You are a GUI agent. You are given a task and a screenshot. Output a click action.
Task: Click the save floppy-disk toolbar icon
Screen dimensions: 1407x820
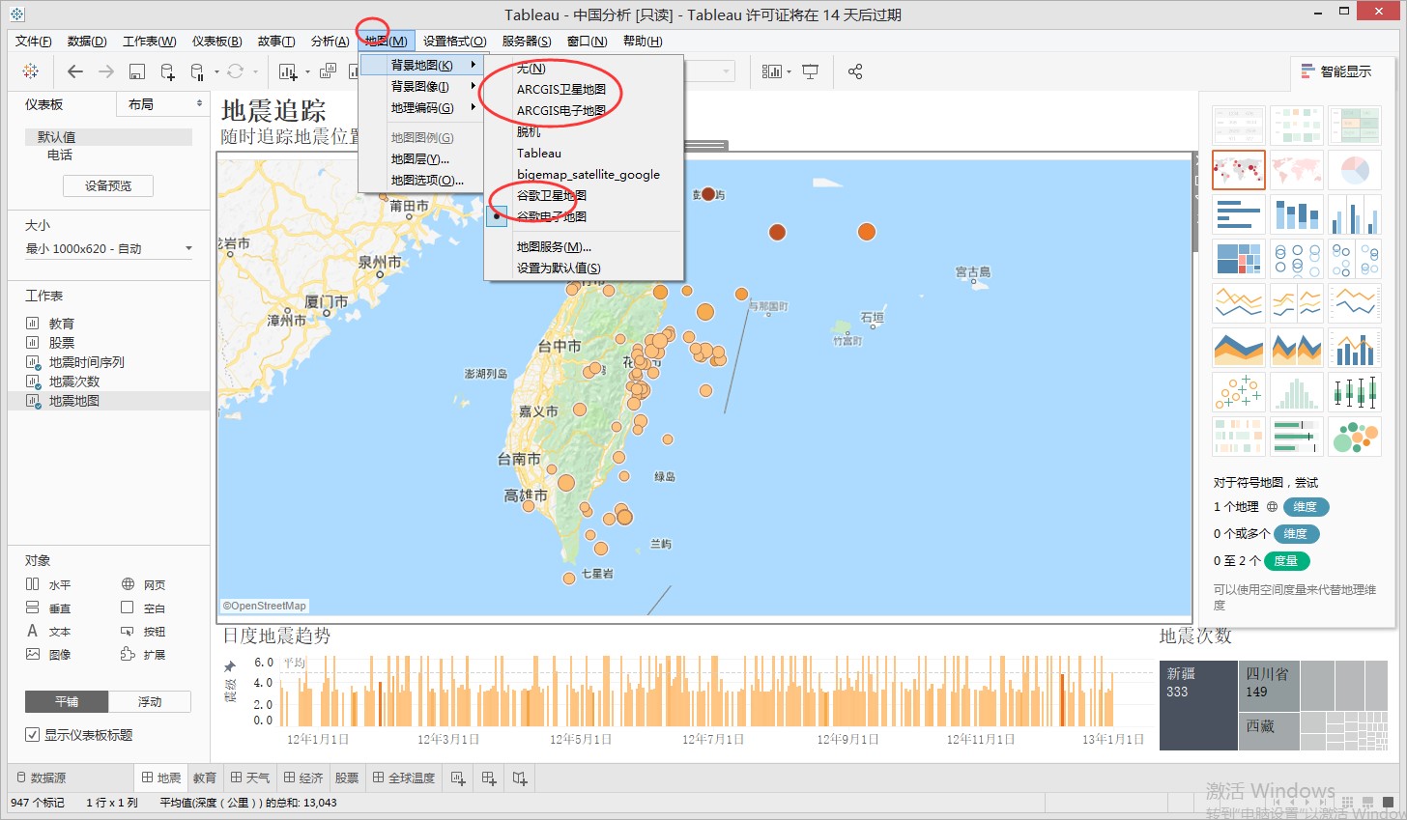[137, 71]
